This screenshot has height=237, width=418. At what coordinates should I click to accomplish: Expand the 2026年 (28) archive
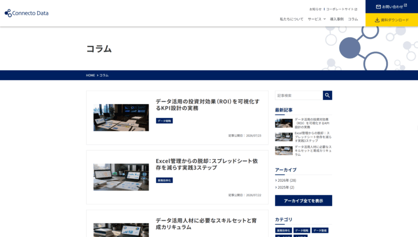pyautogui.click(x=286, y=181)
